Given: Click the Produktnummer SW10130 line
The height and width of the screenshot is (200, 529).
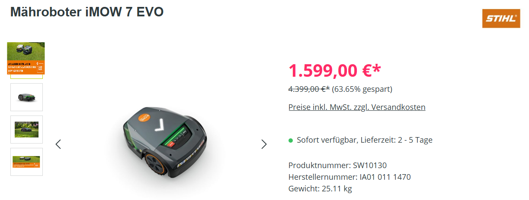Looking at the screenshot, I should [x=337, y=166].
